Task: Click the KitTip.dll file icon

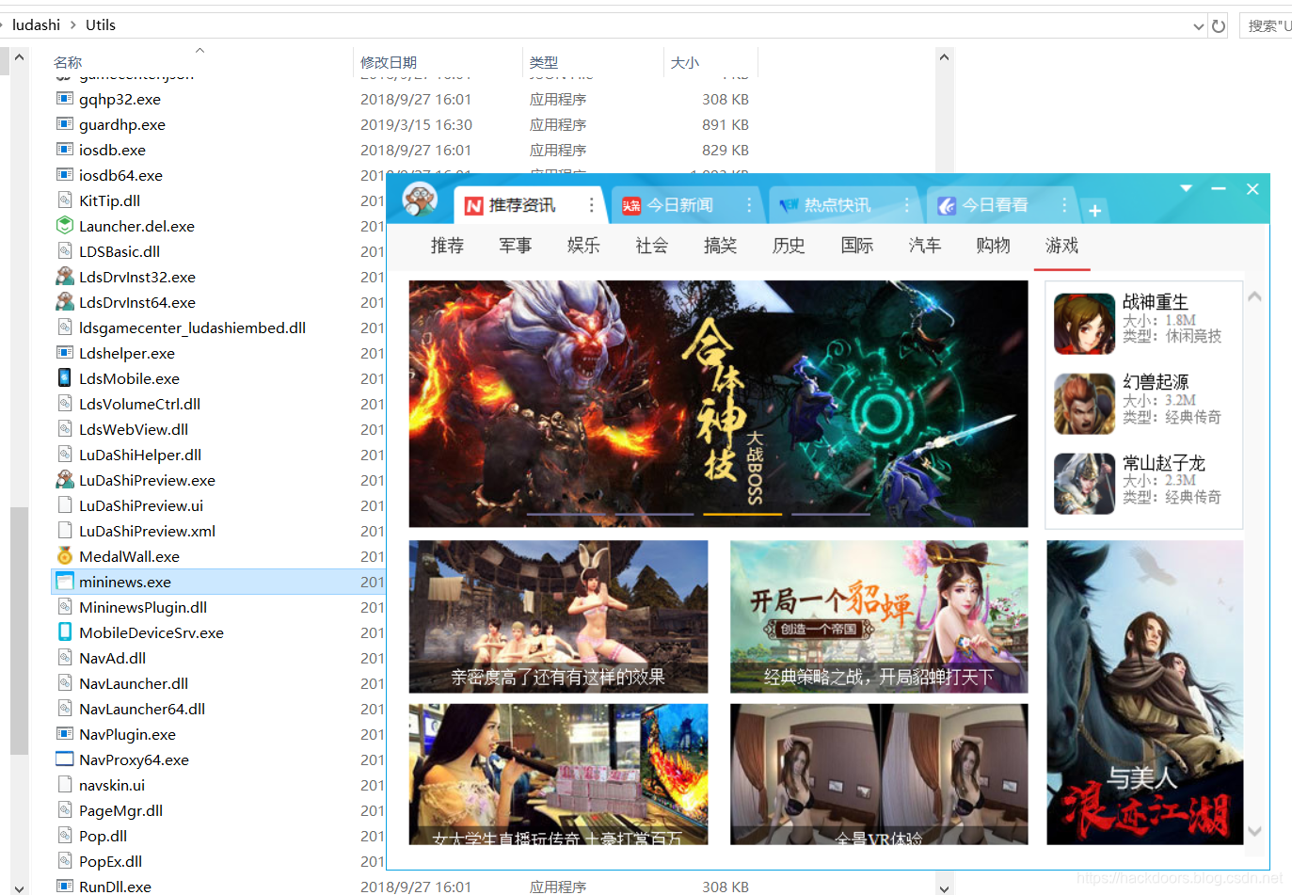Action: click(65, 200)
